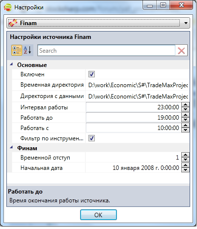
Task: Select the Работать до property row
Action: 101,118
